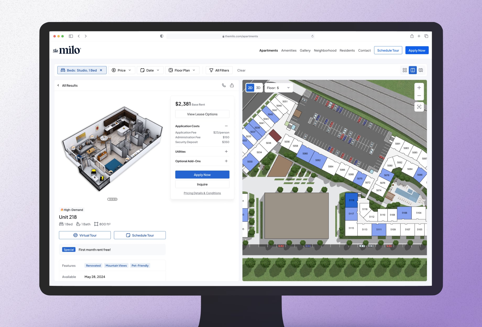The width and height of the screenshot is (482, 327).
Task: Select unit 5117 on the map
Action: click(351, 214)
